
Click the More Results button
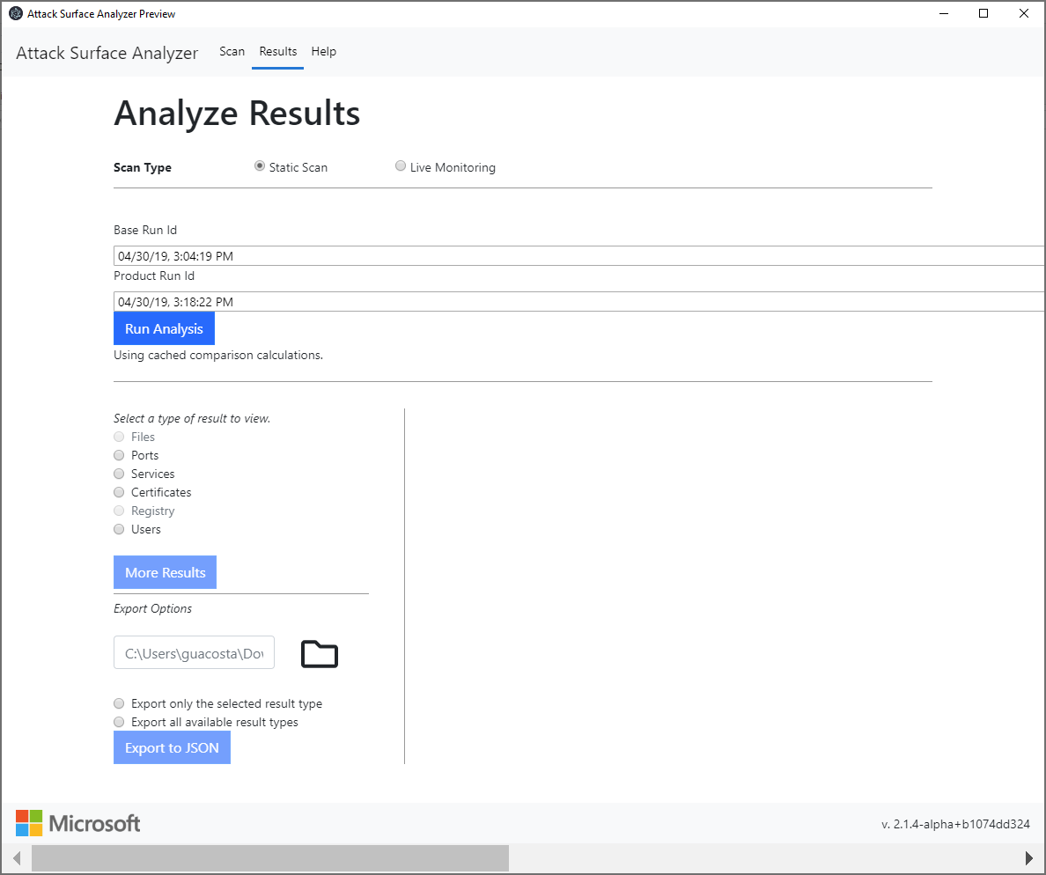[x=165, y=571]
